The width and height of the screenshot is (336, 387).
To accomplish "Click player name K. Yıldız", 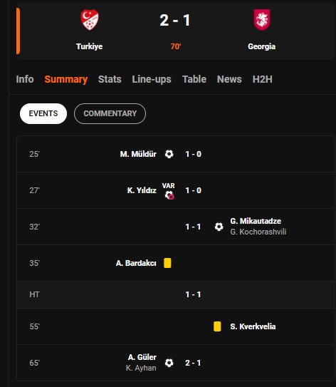I will pos(142,190).
